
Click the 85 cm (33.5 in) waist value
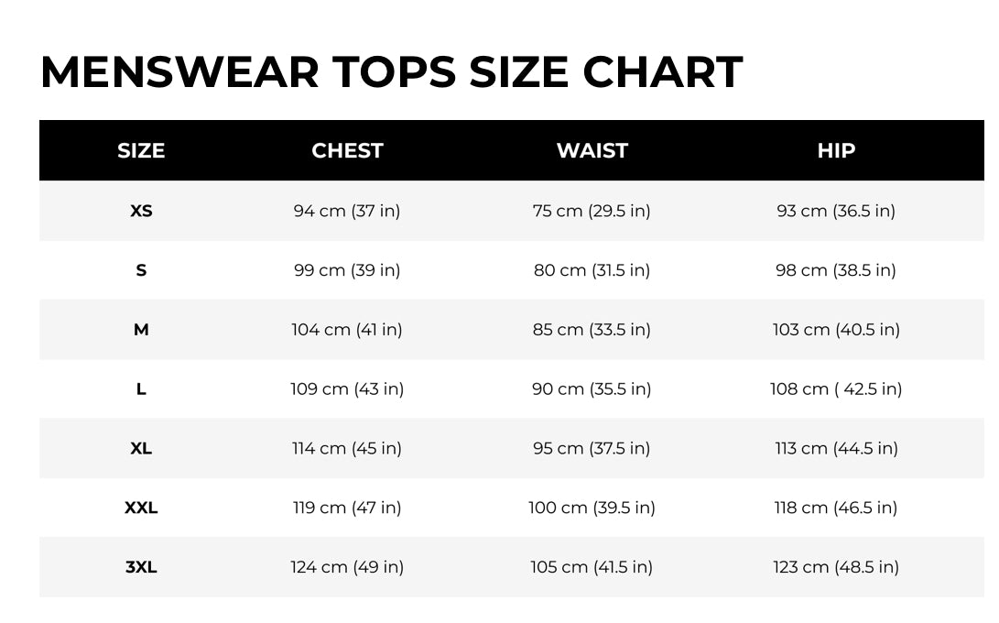tap(592, 330)
